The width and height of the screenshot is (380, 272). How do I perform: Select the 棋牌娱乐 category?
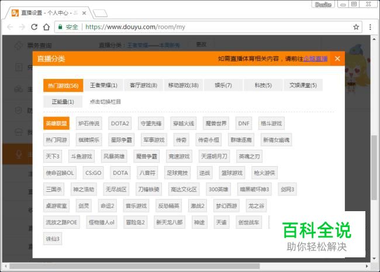(x=89, y=140)
